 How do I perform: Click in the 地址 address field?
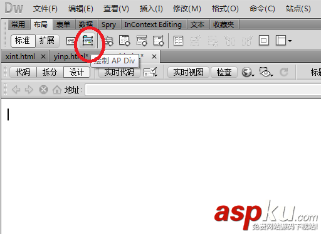[203, 90]
